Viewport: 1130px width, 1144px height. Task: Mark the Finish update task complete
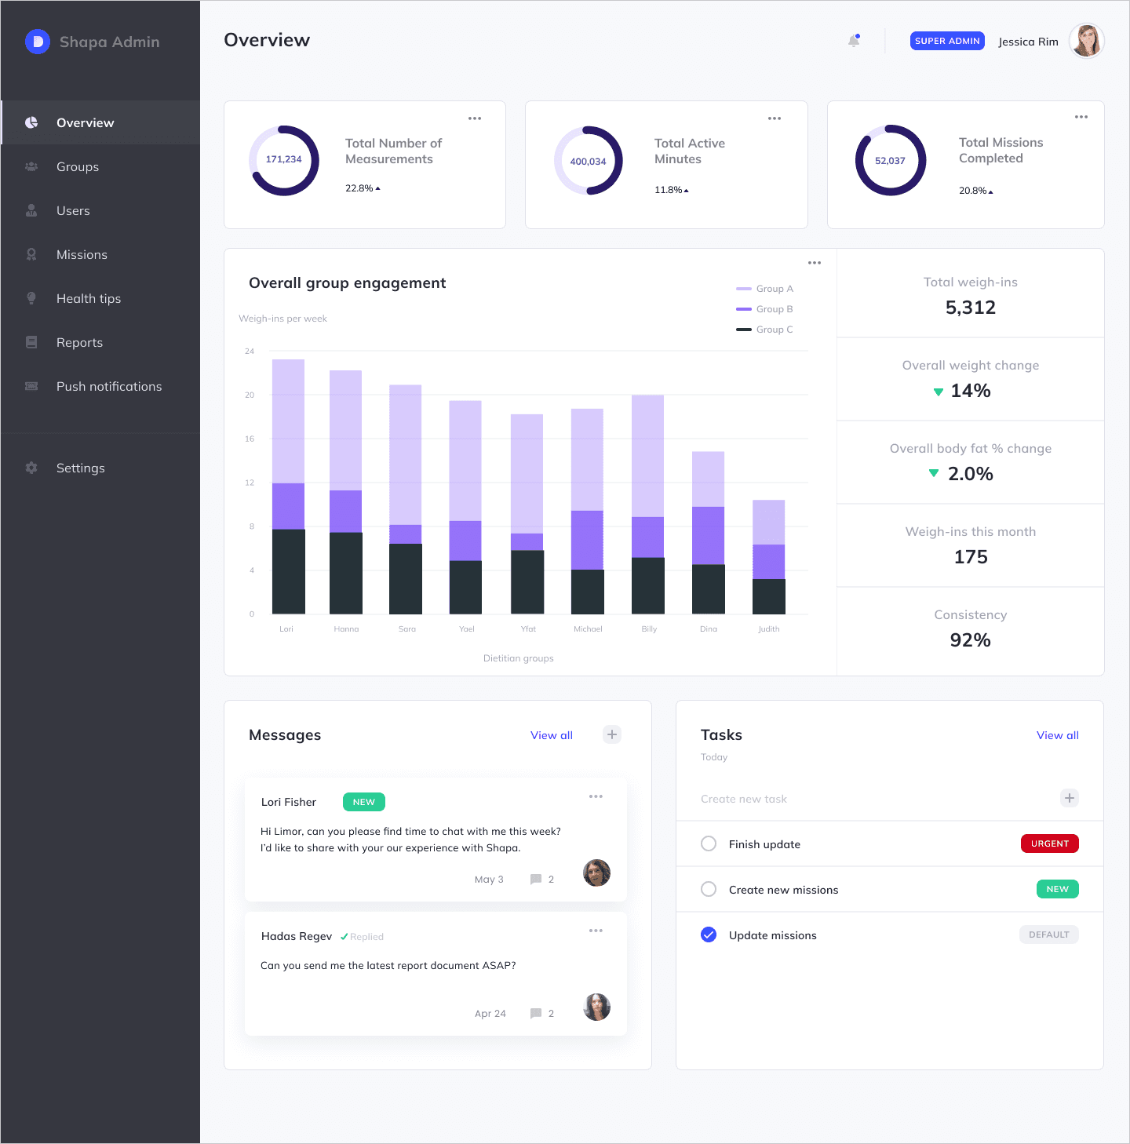(709, 843)
